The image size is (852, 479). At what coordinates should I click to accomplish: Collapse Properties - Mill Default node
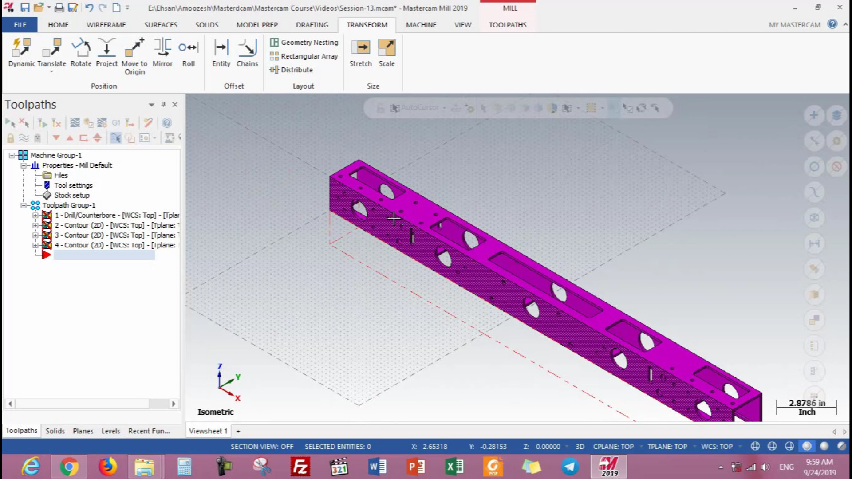pyautogui.click(x=24, y=165)
